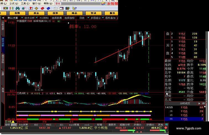The width and height of the screenshot is (209, 135).
Task: Click 多图组合 in the chart toolbar
Action: [96, 18]
